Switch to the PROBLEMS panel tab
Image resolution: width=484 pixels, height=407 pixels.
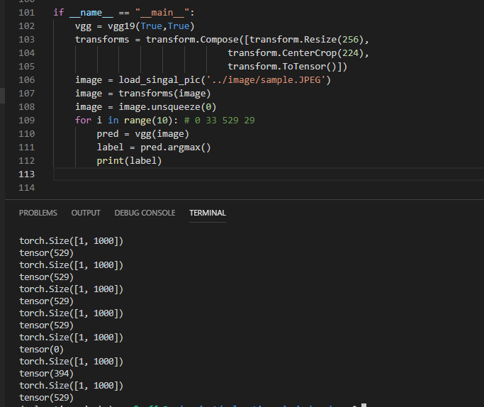[38, 213]
